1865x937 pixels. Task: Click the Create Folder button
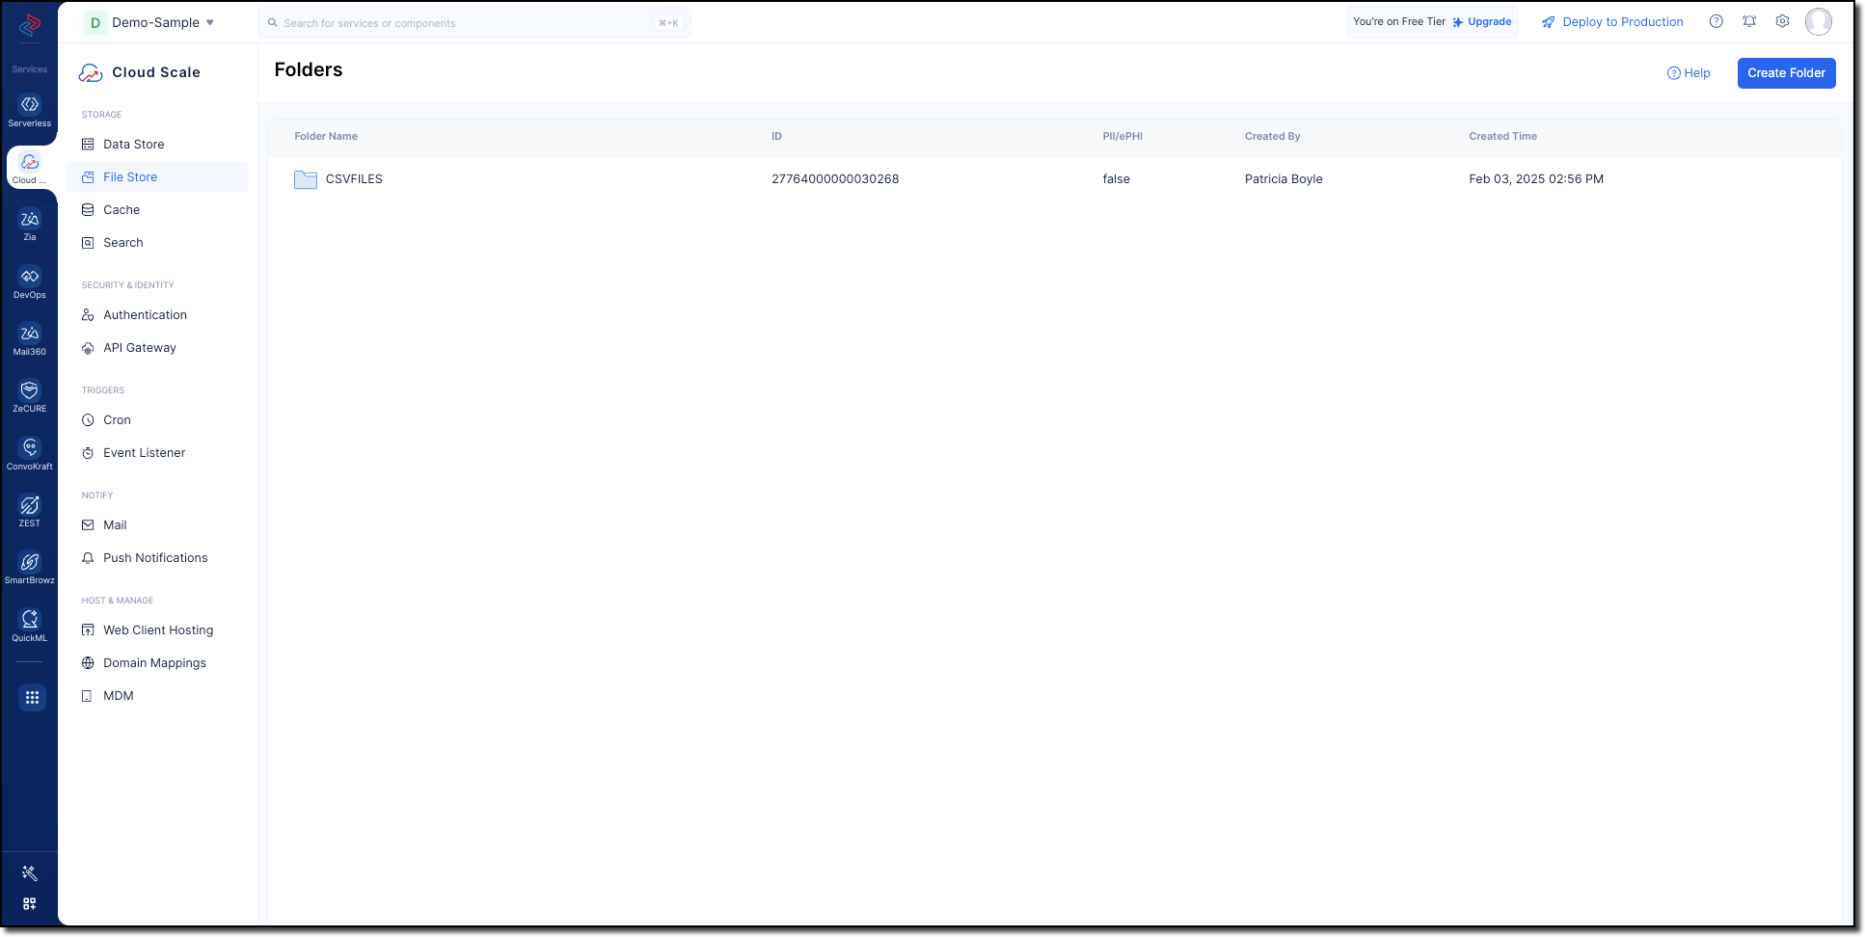tap(1786, 73)
